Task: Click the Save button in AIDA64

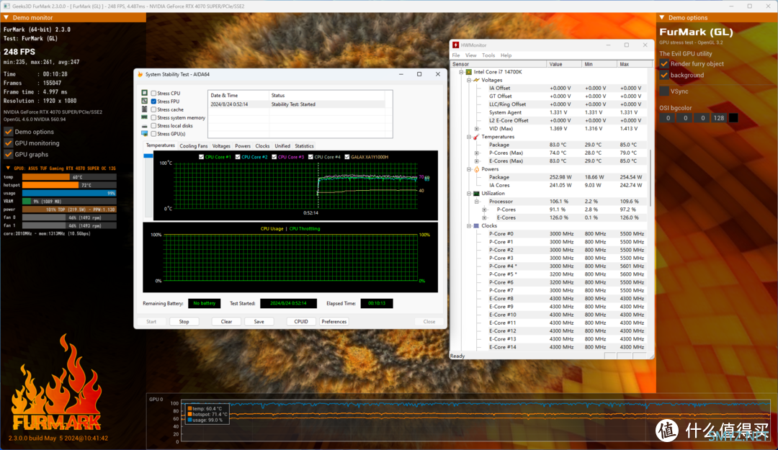Action: [x=259, y=322]
